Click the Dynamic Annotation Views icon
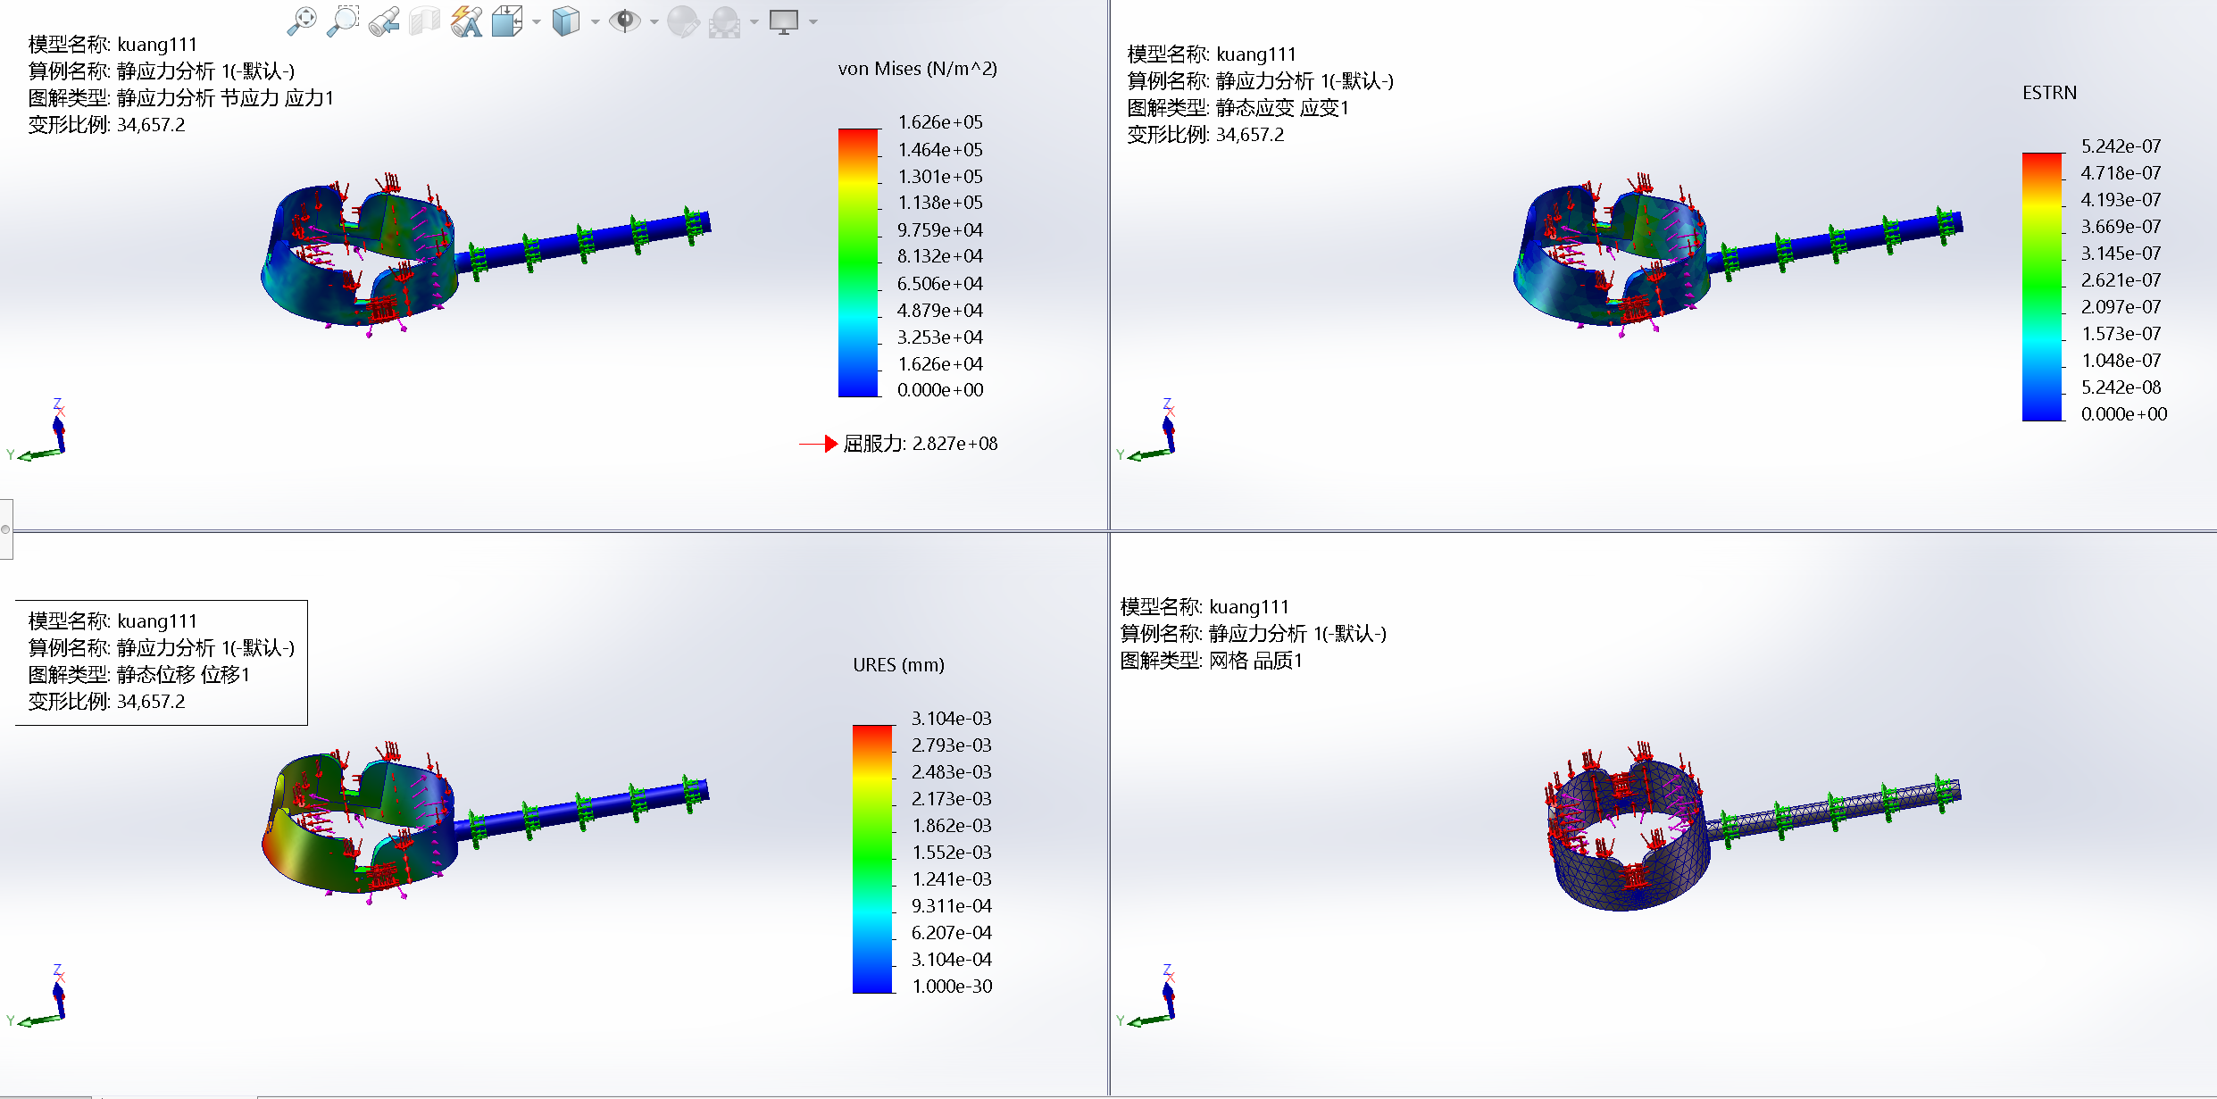 point(466,21)
